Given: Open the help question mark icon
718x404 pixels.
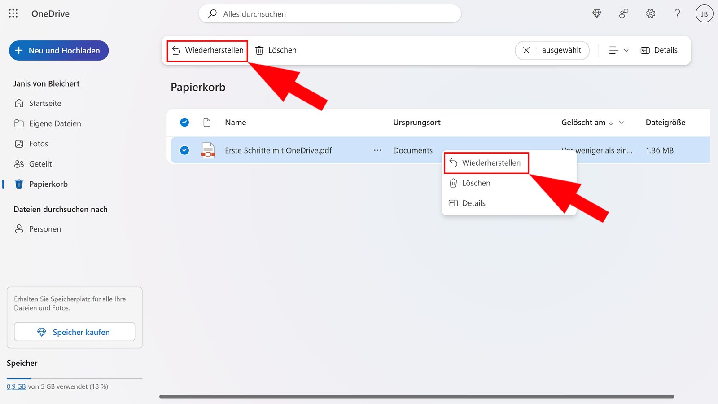Looking at the screenshot, I should pos(677,13).
